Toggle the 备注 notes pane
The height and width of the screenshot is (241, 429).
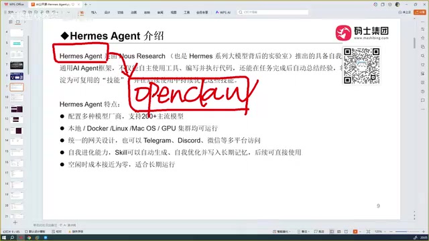coord(303,232)
